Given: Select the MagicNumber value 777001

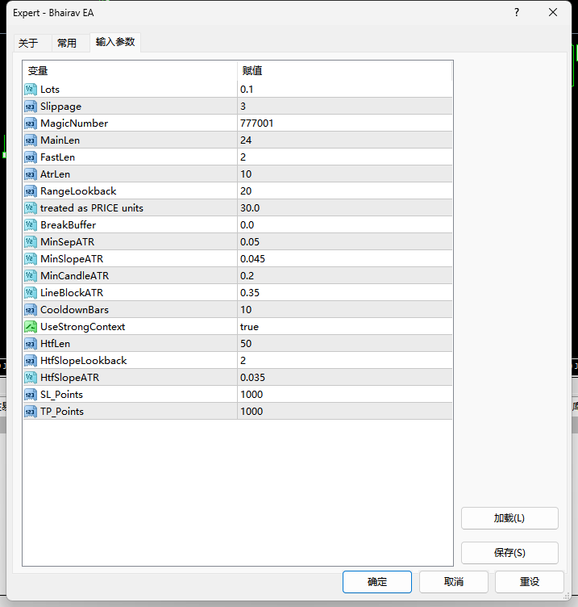Looking at the screenshot, I should pyautogui.click(x=345, y=123).
